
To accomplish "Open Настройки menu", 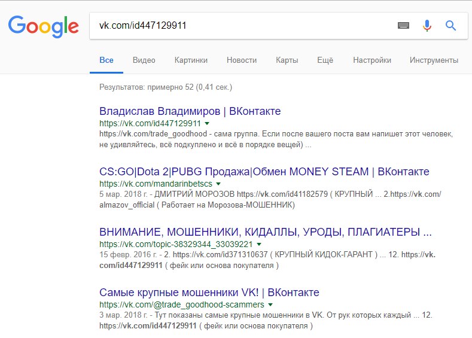I will (372, 60).
